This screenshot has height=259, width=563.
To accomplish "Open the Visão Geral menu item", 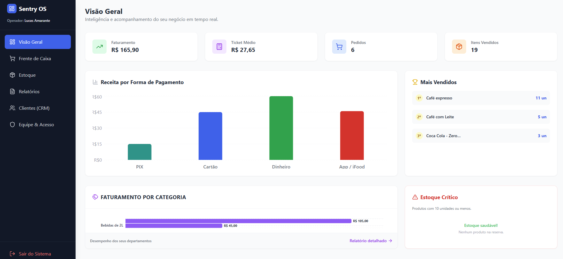I will (38, 42).
